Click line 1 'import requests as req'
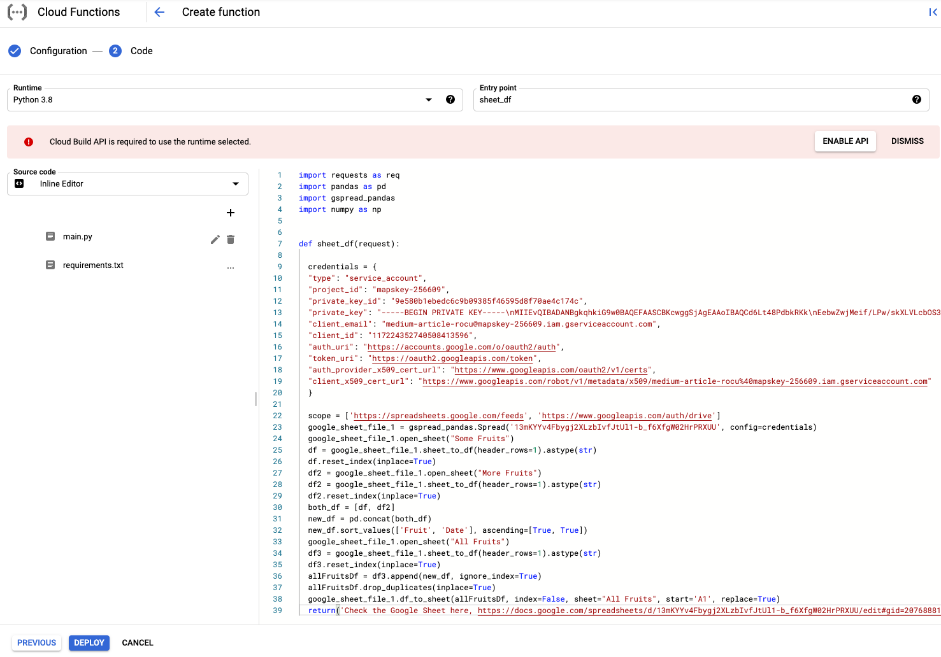 (x=349, y=175)
